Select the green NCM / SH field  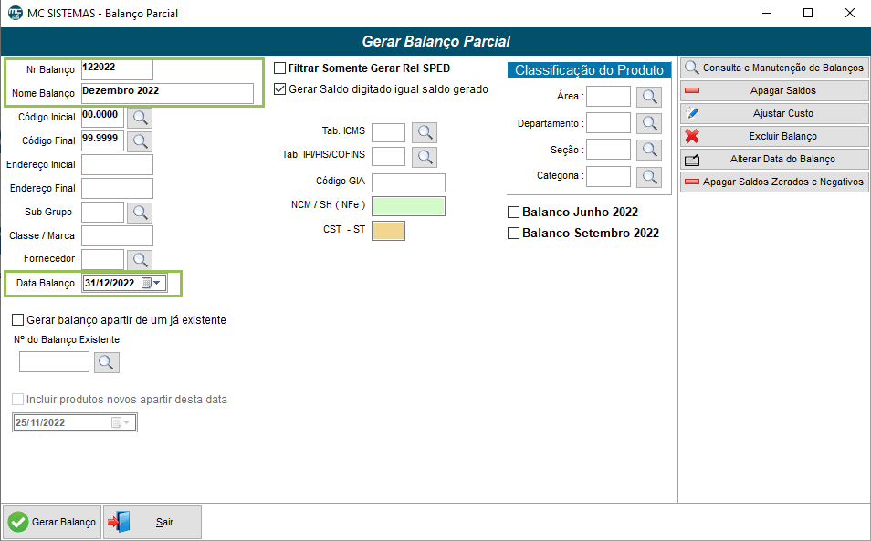pyautogui.click(x=408, y=205)
